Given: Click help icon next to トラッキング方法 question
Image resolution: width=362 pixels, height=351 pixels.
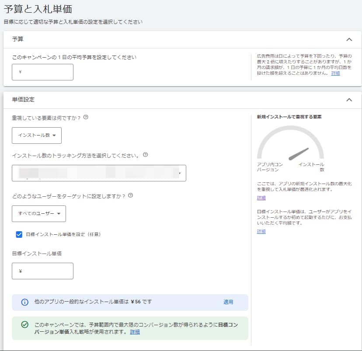Looking at the screenshot, I should (145, 155).
